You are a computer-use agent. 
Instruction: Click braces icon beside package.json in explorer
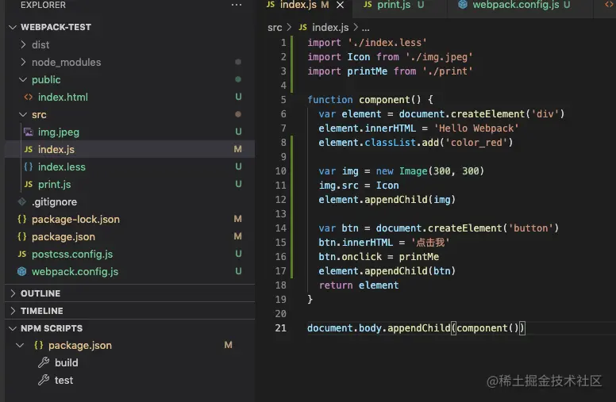pyautogui.click(x=22, y=236)
